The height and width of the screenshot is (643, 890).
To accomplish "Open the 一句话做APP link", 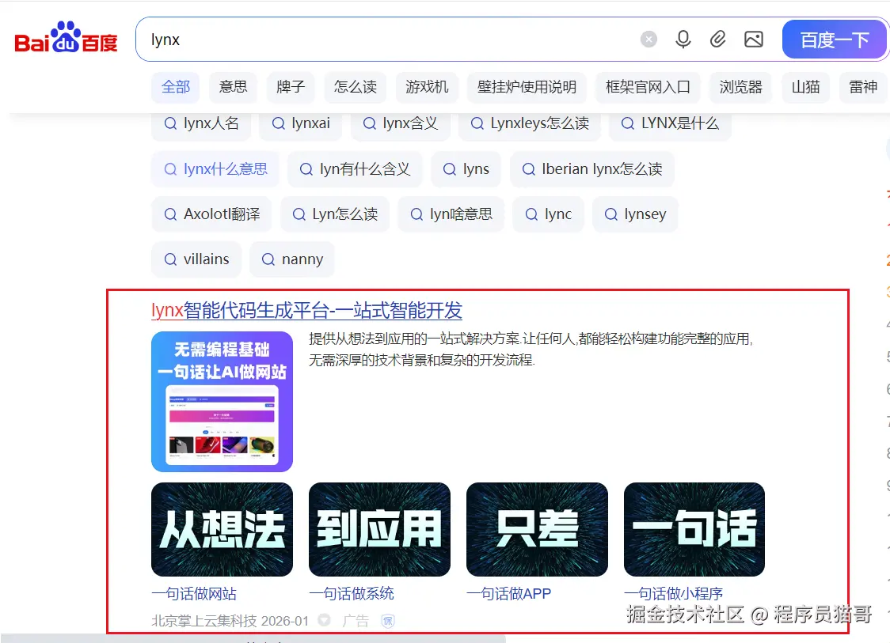I will click(508, 594).
